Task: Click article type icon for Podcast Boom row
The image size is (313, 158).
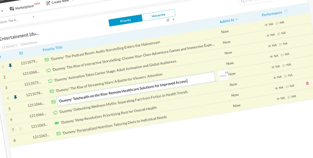Action: pyautogui.click(x=47, y=59)
